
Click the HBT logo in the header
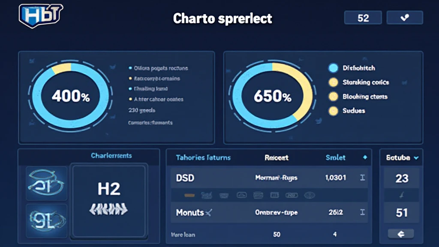41,16
